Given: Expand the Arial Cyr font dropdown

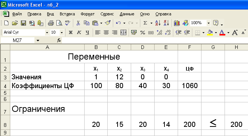Looking at the screenshot, I should pyautogui.click(x=47, y=33).
